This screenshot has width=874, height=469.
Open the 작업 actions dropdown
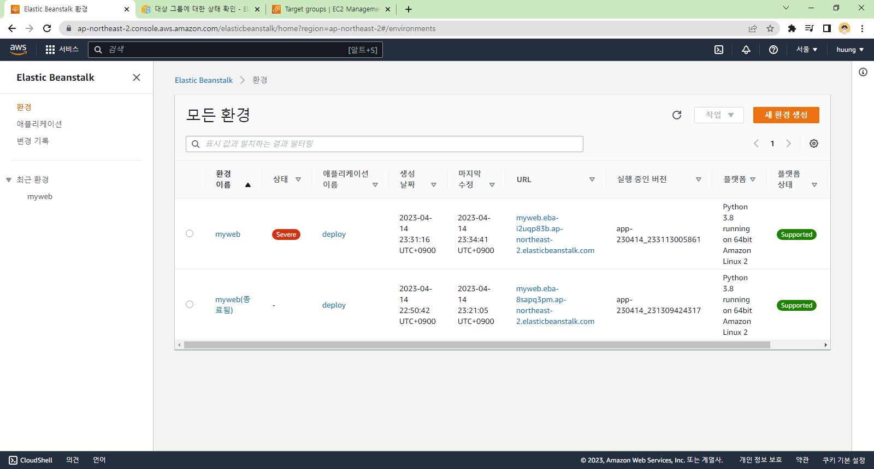(719, 115)
